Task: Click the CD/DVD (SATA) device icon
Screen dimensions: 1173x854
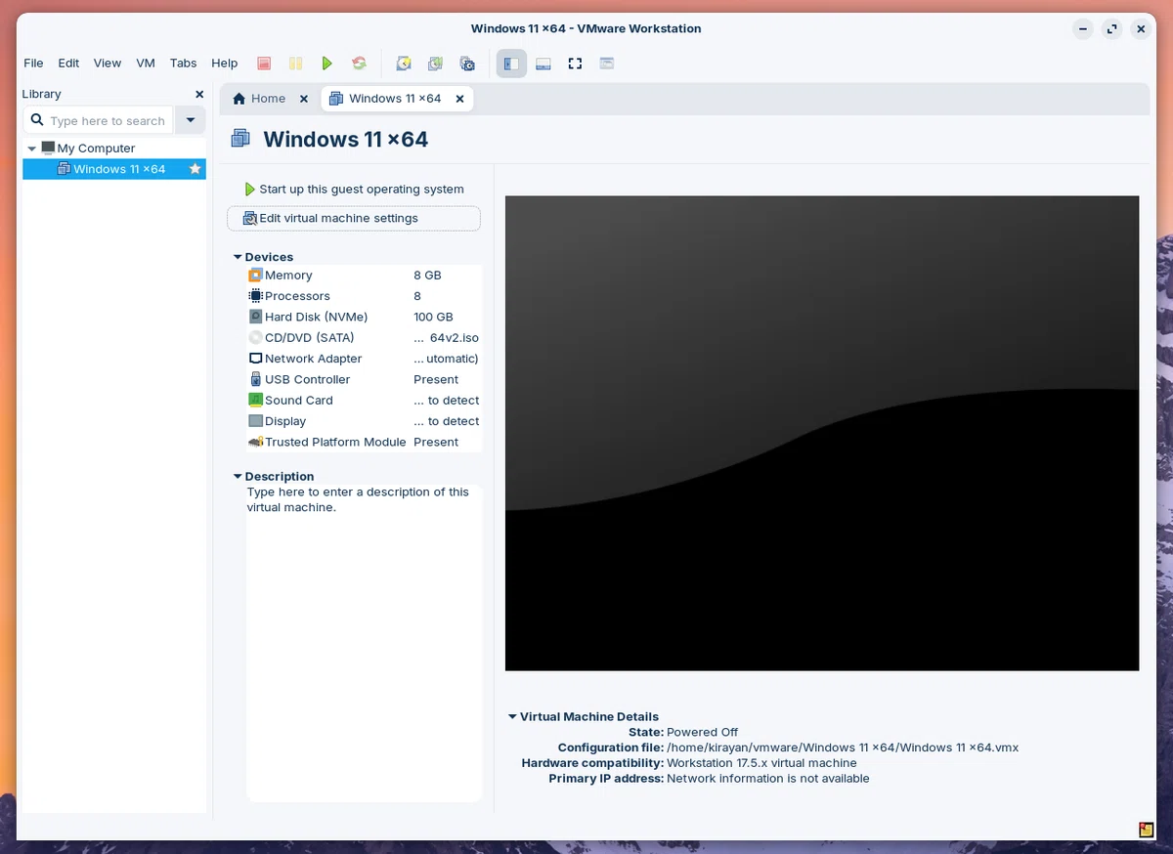Action: coord(256,338)
